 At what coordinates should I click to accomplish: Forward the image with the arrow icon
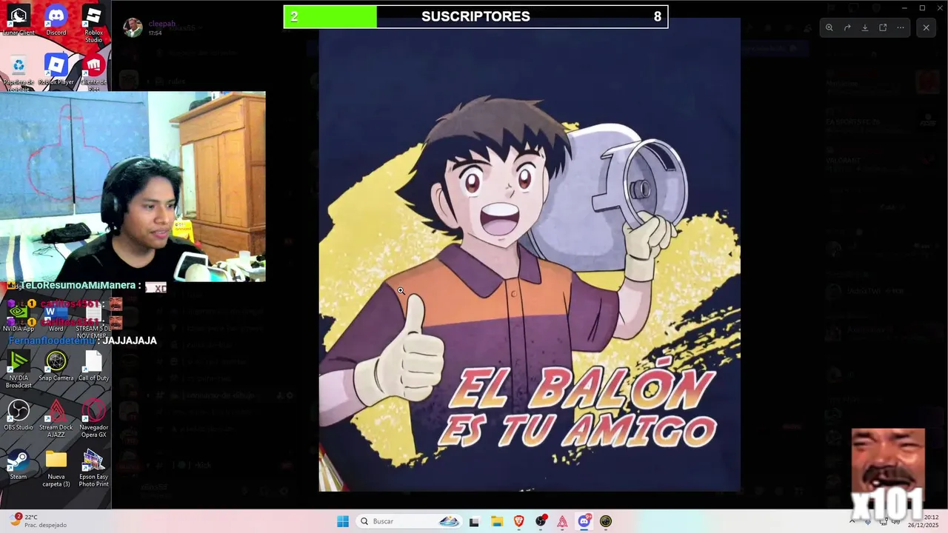coord(847,27)
